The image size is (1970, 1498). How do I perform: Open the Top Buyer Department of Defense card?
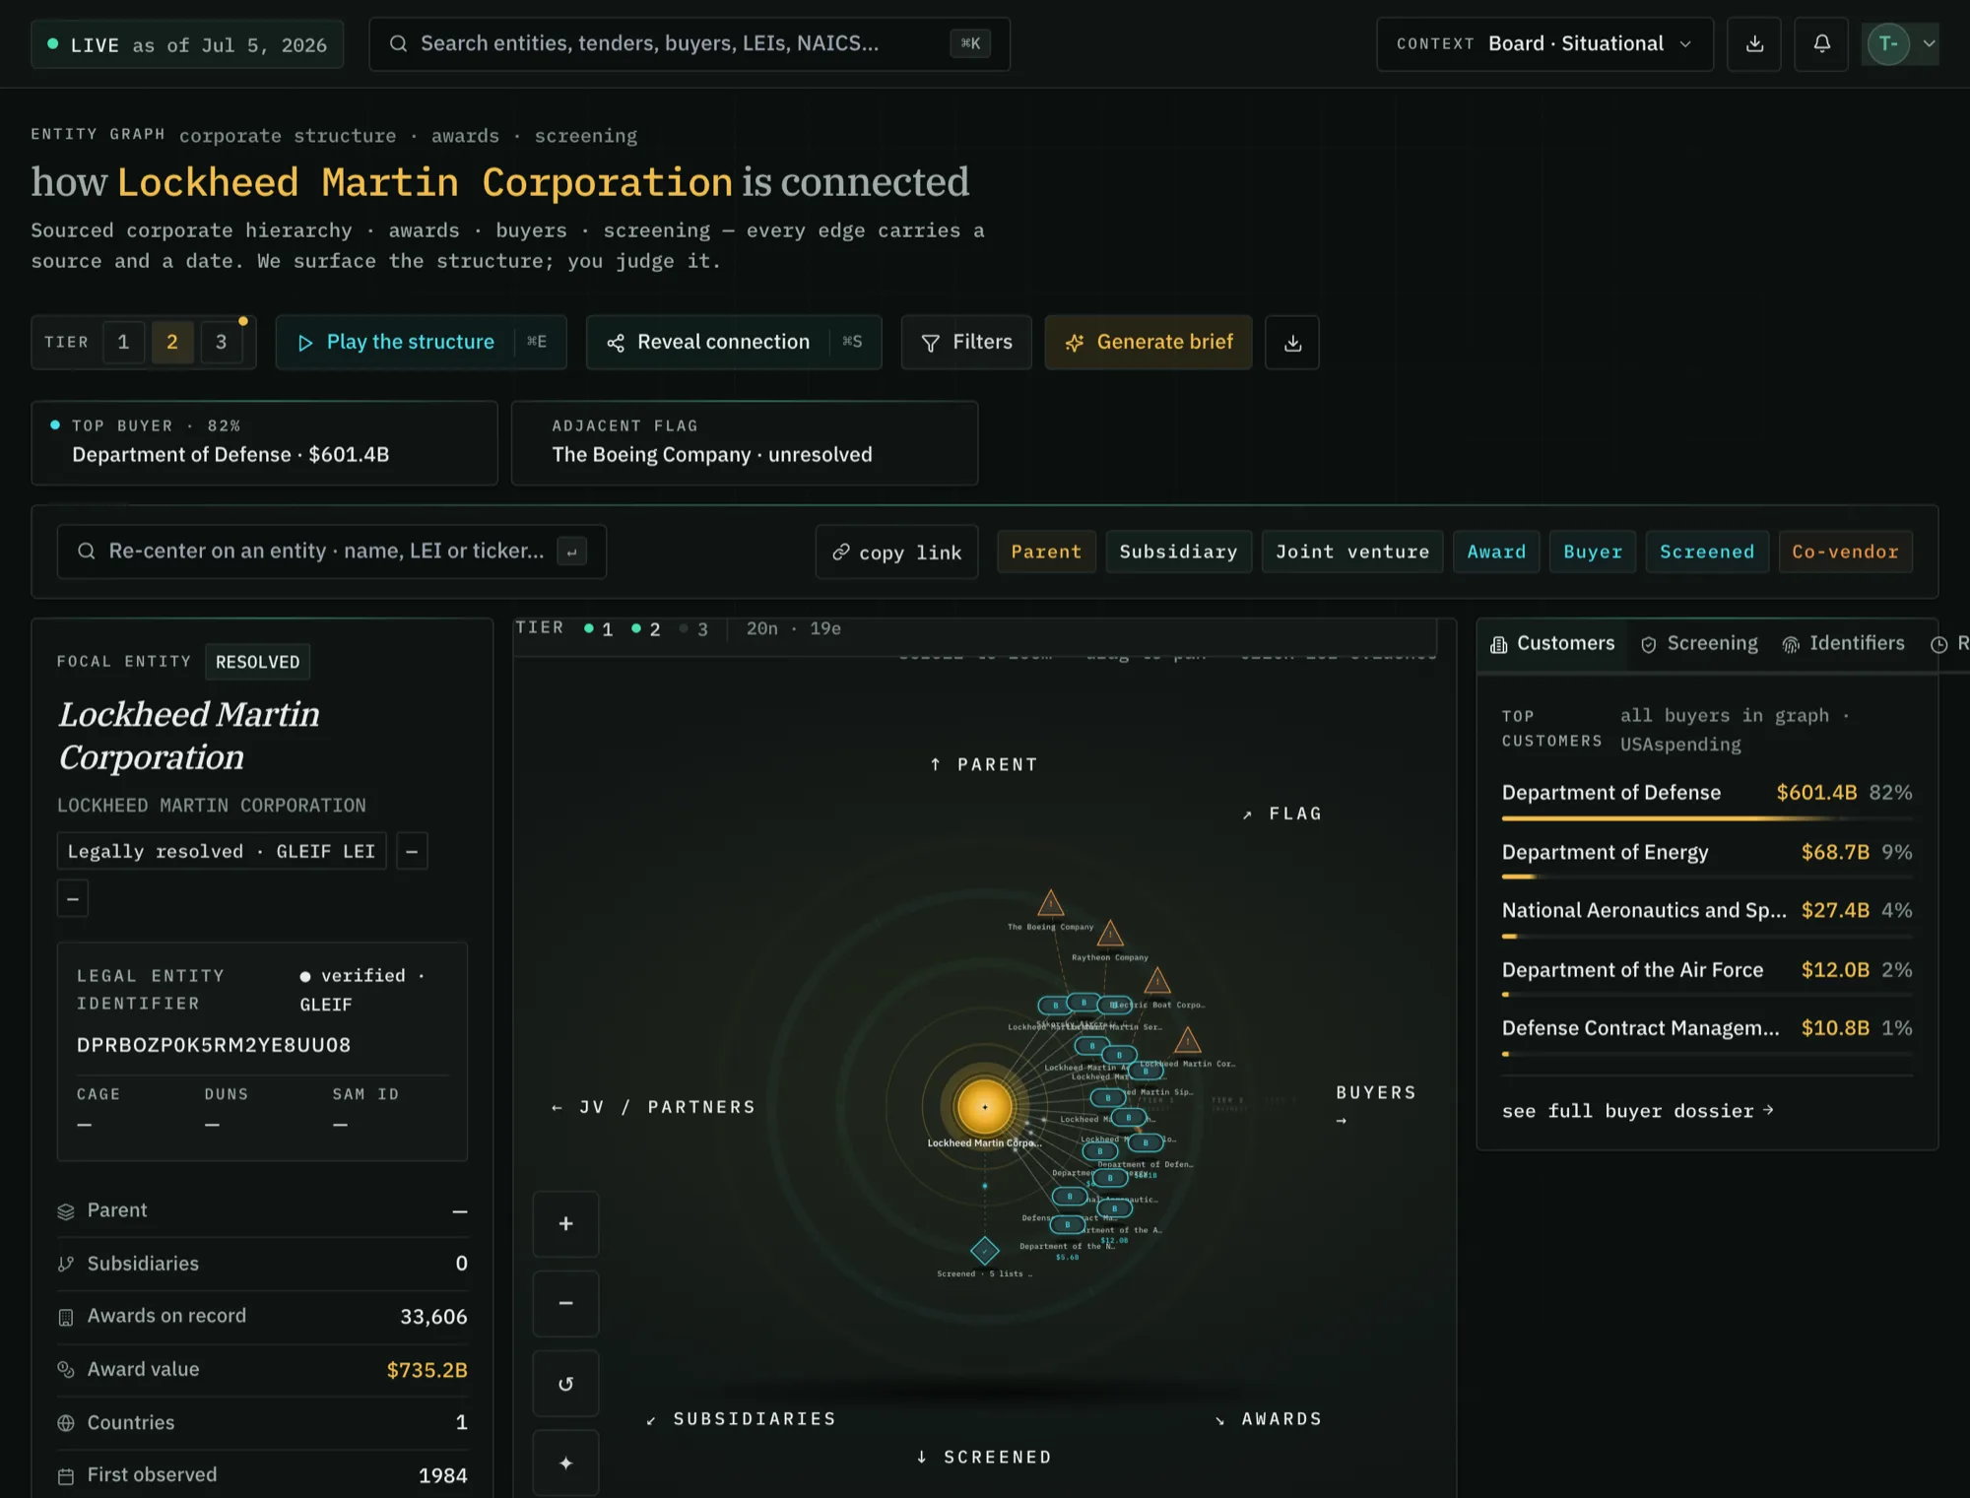(x=264, y=442)
